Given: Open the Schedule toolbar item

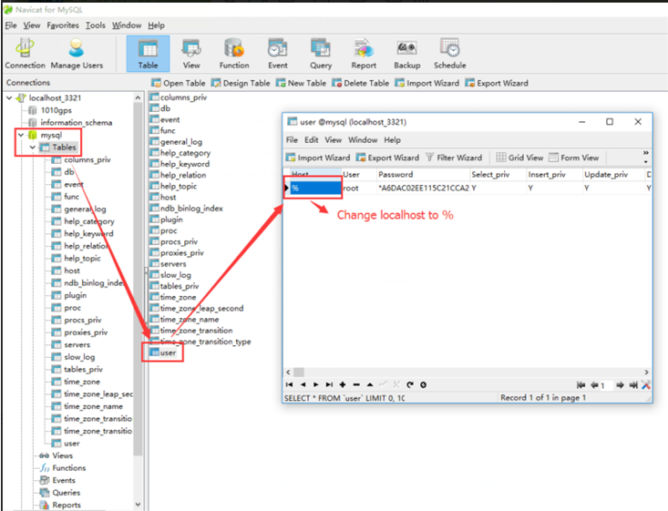Looking at the screenshot, I should (x=450, y=54).
